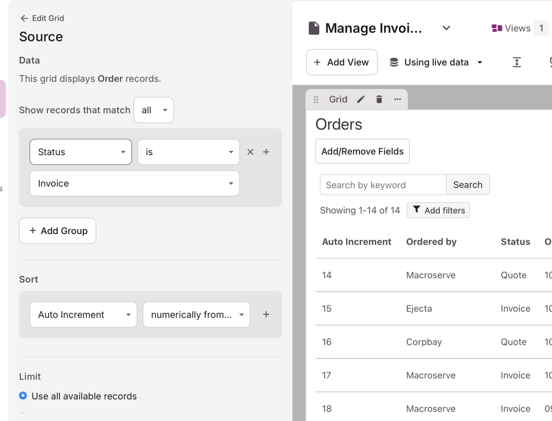Open the Auto Increment sort field dropdown
Viewport: 552px width, 421px height.
(83, 315)
